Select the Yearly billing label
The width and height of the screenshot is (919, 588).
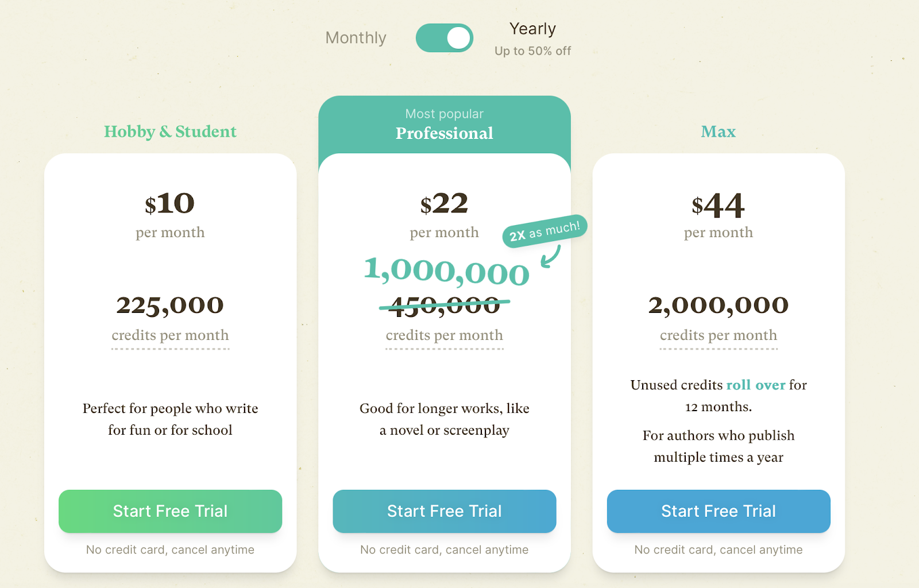pos(532,29)
